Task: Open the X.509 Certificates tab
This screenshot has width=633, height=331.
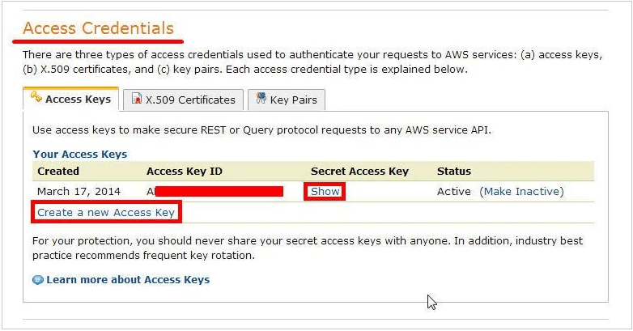Action: (x=190, y=100)
